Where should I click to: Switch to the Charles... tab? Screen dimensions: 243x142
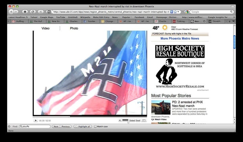pyautogui.click(x=73, y=22)
